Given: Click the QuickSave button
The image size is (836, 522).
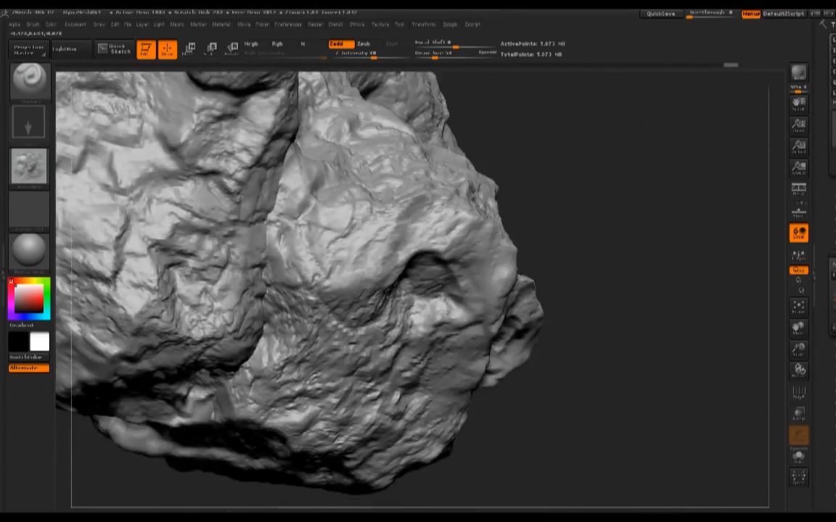Looking at the screenshot, I should (660, 14).
